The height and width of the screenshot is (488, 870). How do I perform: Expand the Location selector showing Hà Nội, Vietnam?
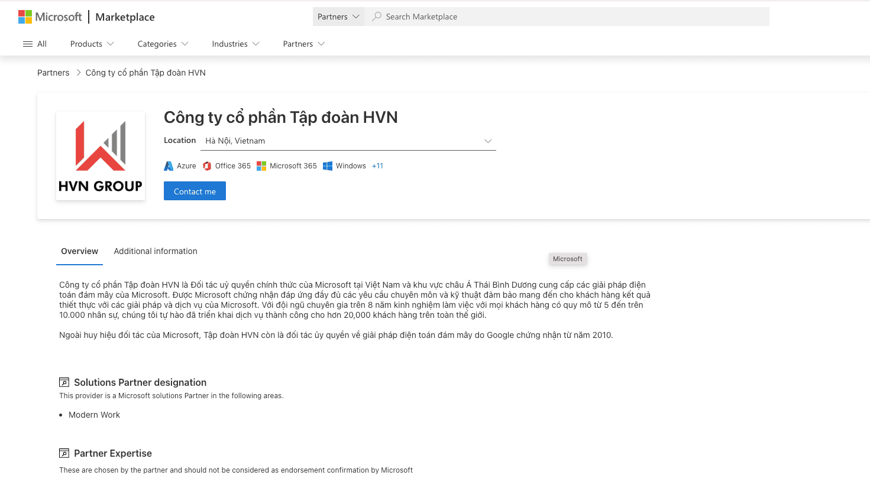click(487, 141)
